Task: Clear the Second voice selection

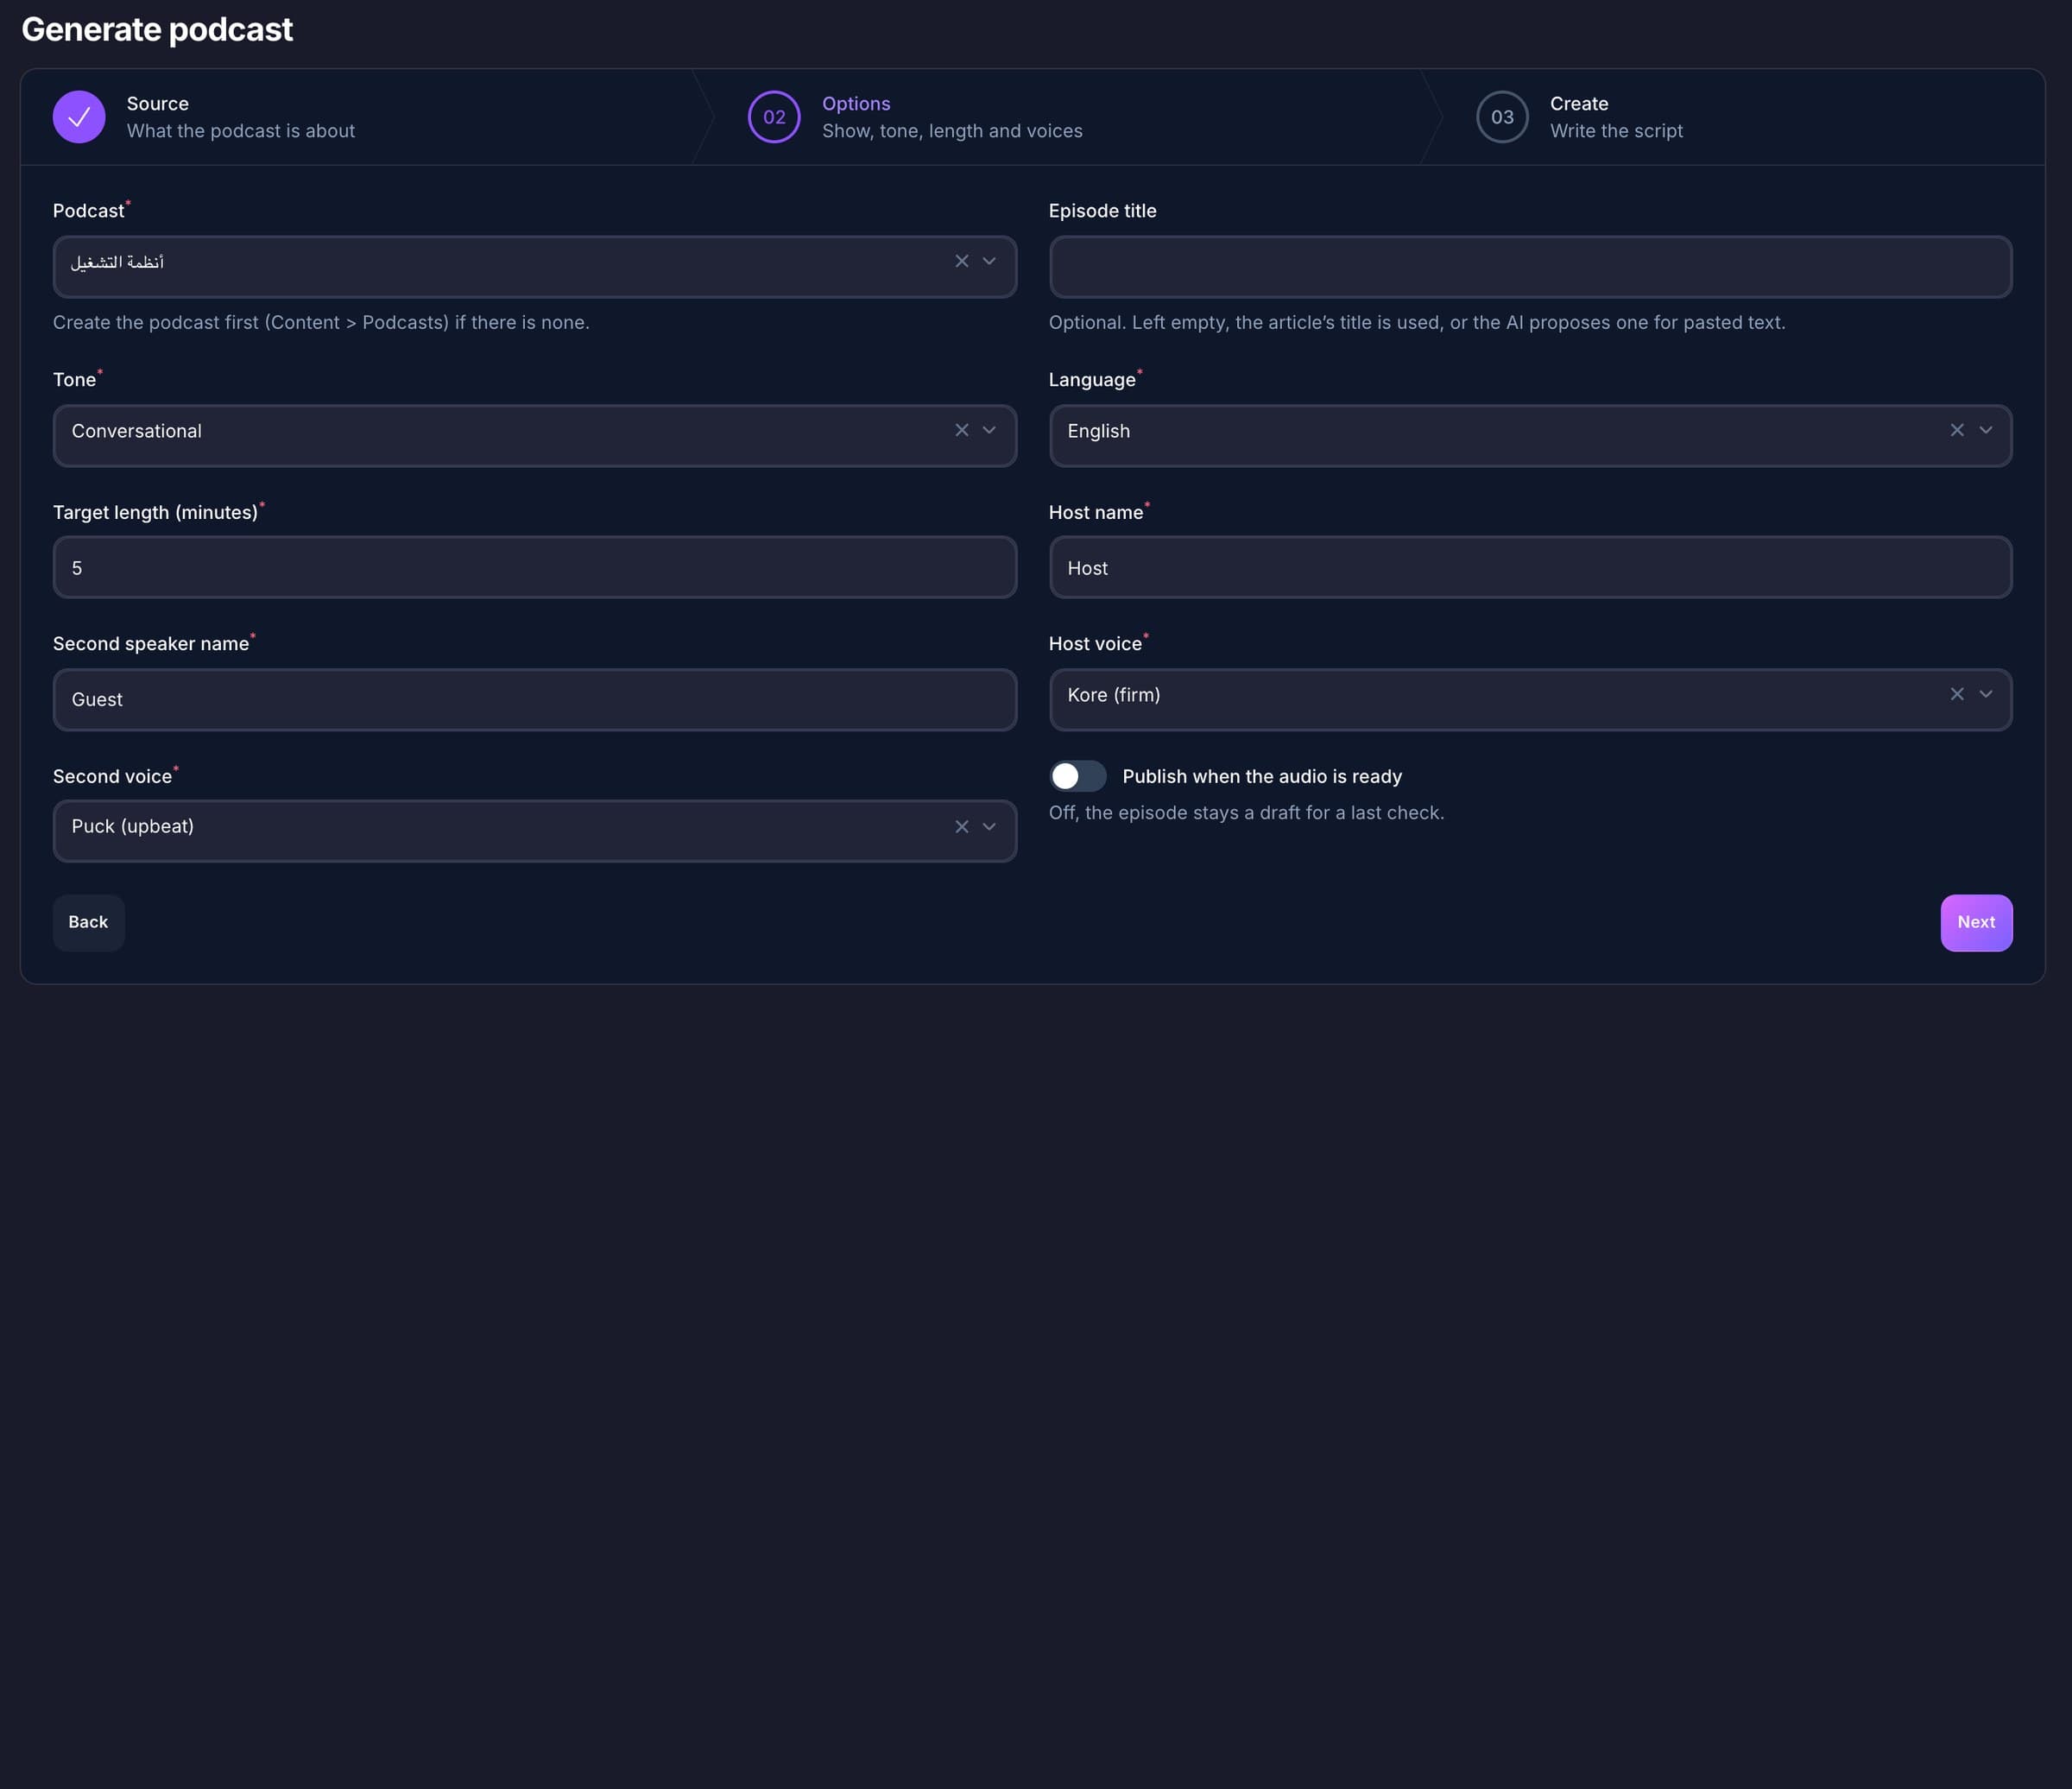Action: [961, 826]
